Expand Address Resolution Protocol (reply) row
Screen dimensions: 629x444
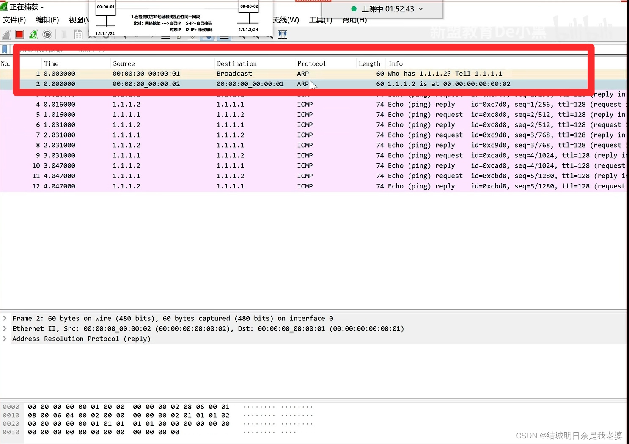(5, 339)
